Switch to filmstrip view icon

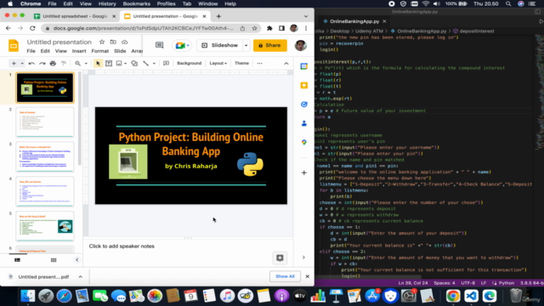17,260
